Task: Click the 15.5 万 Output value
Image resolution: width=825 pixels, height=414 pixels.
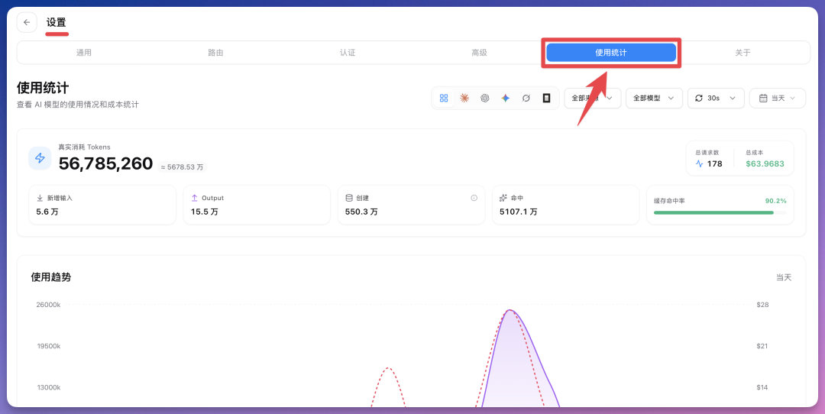Action: click(x=204, y=212)
